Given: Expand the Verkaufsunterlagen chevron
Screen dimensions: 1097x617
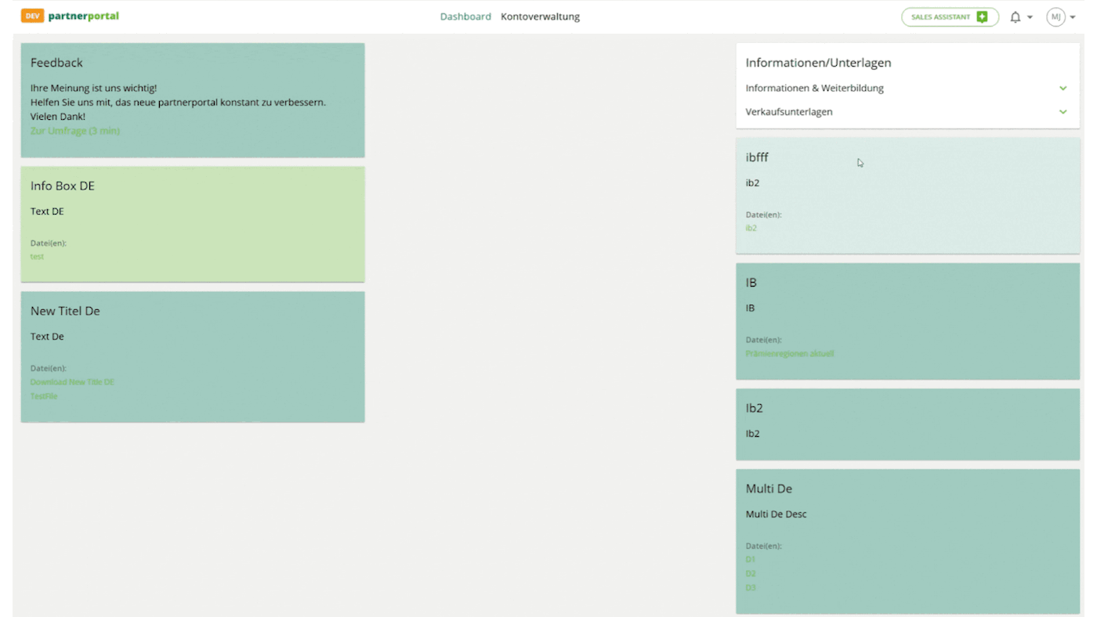Looking at the screenshot, I should tap(1063, 112).
